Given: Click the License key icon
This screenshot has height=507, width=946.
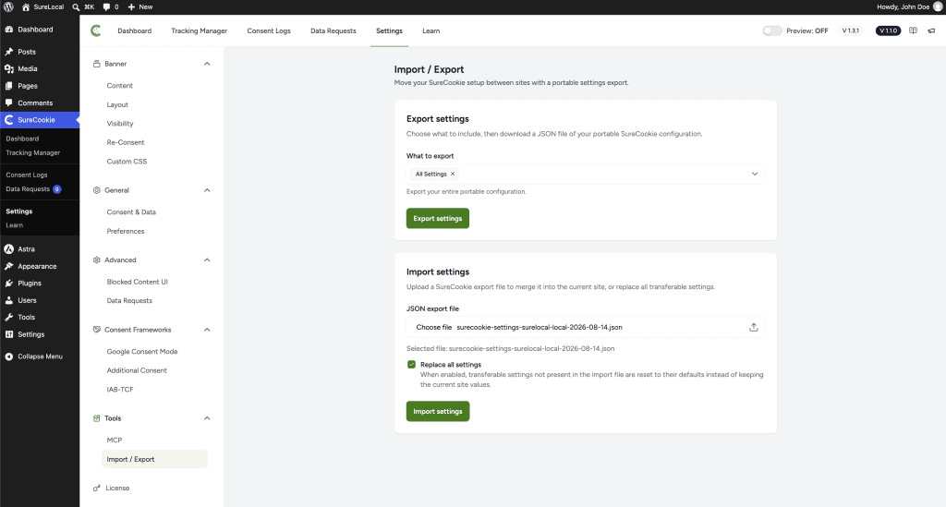Looking at the screenshot, I should tap(96, 489).
